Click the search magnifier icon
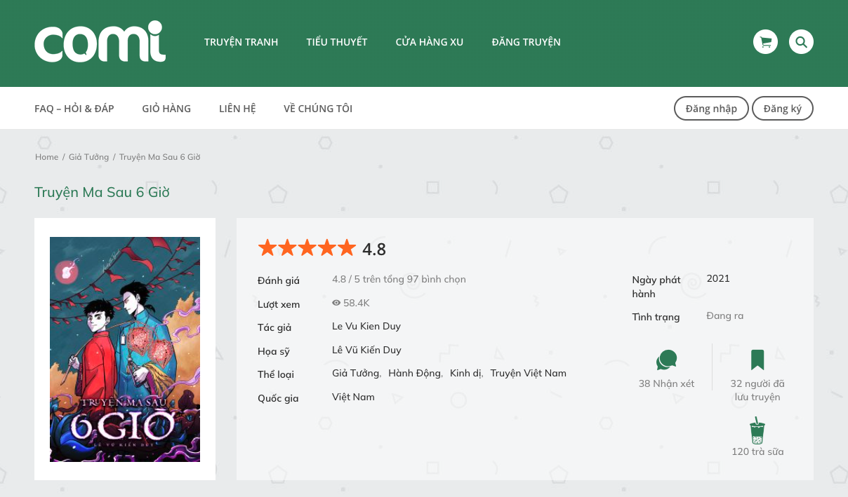 (x=801, y=42)
